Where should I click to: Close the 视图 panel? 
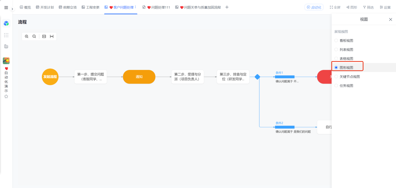pos(391,20)
